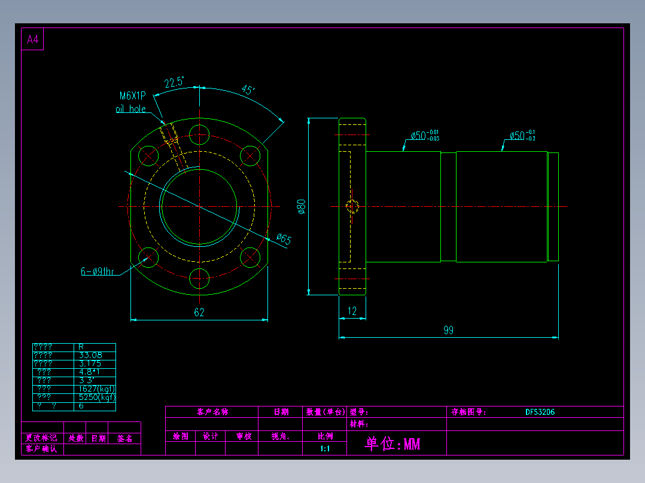Screen dimensions: 645x483
Task: Click the '处数' revision cell
Action: point(76,438)
